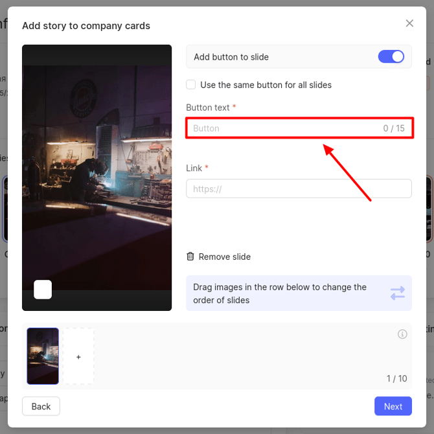The image size is (434, 434).
Task: Click the info icon in the slides row
Action: click(x=402, y=334)
